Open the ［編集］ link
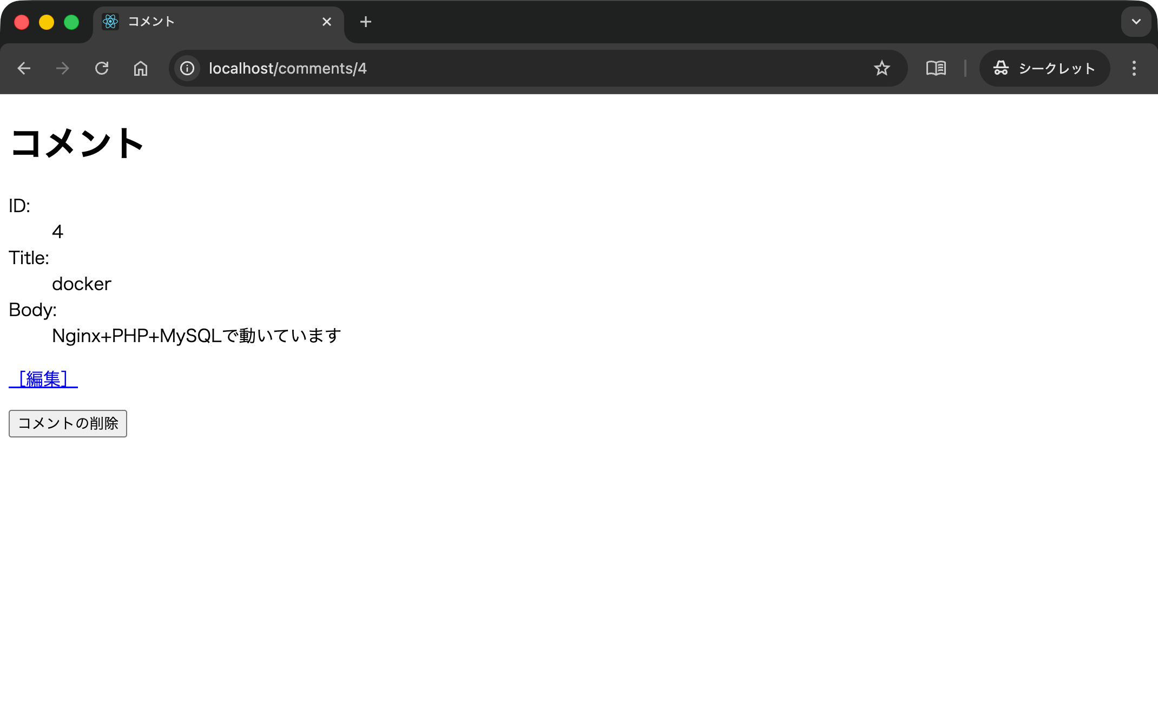 point(43,380)
